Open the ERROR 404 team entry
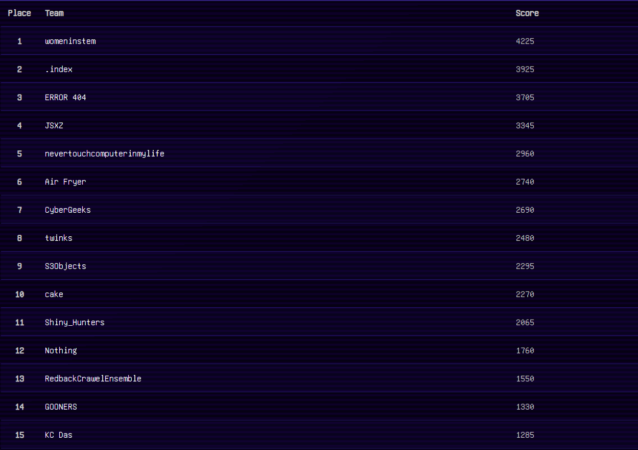 [65, 97]
